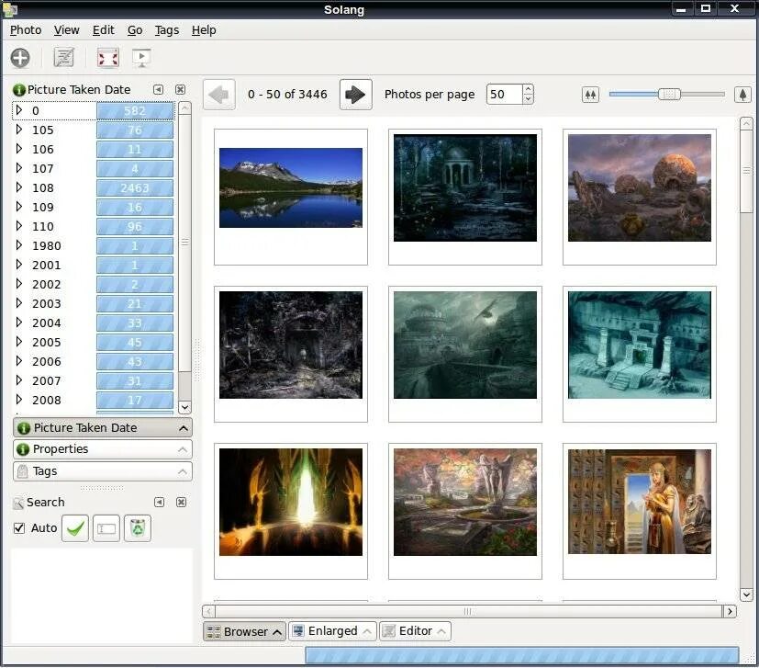Adjust the thumbnail zoom slider handle
Viewport: 759px width, 668px height.
(x=669, y=94)
